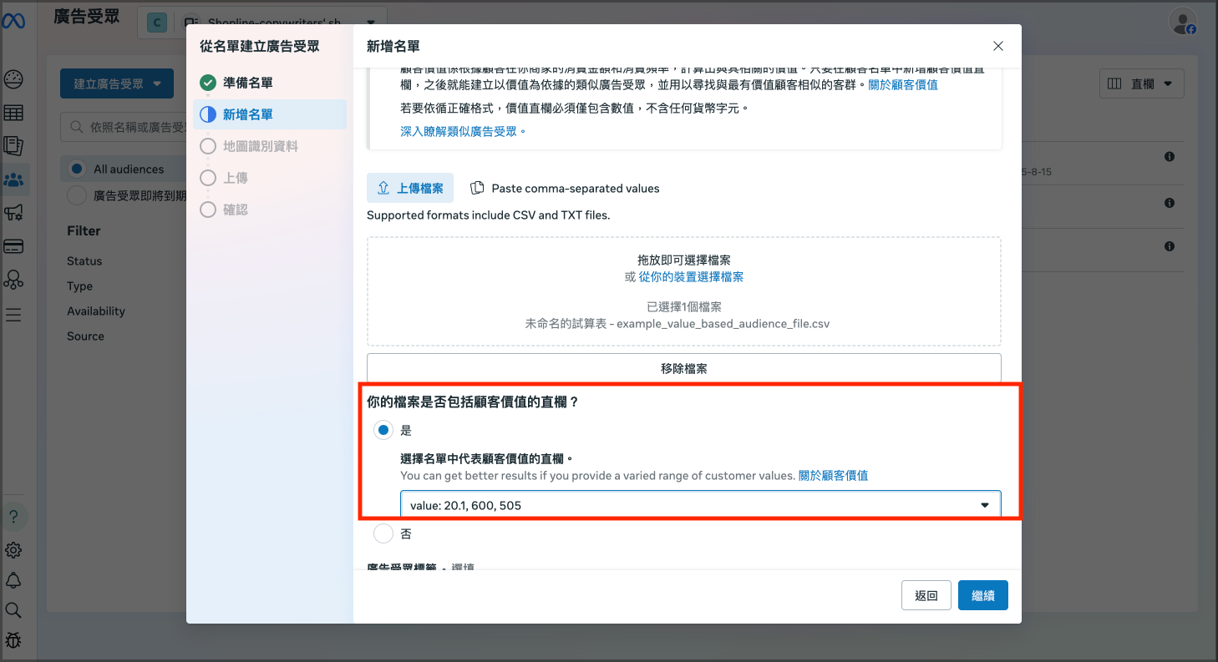Click the 已選擇1個檔案 text
1218x662 pixels.
(684, 306)
